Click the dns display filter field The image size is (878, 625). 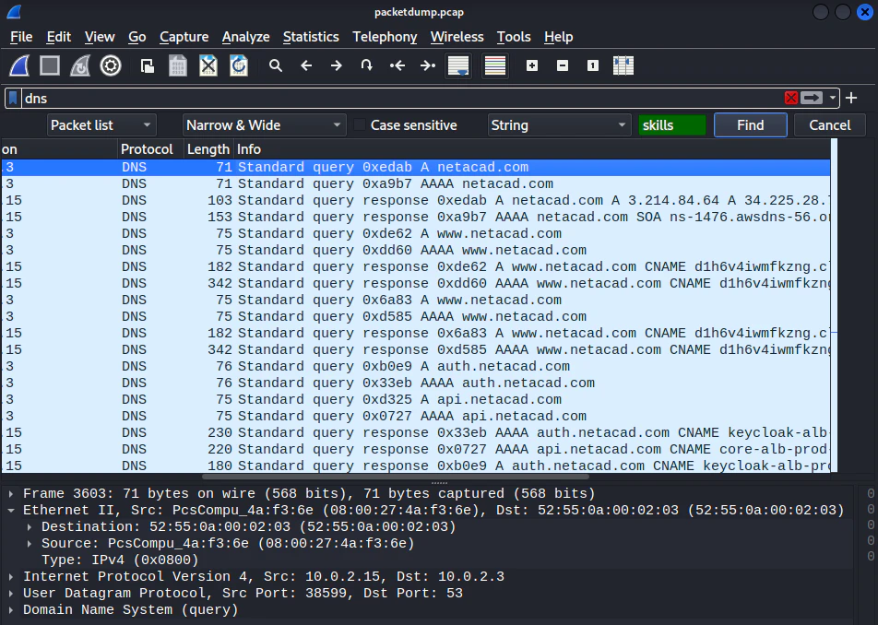pyautogui.click(x=402, y=99)
